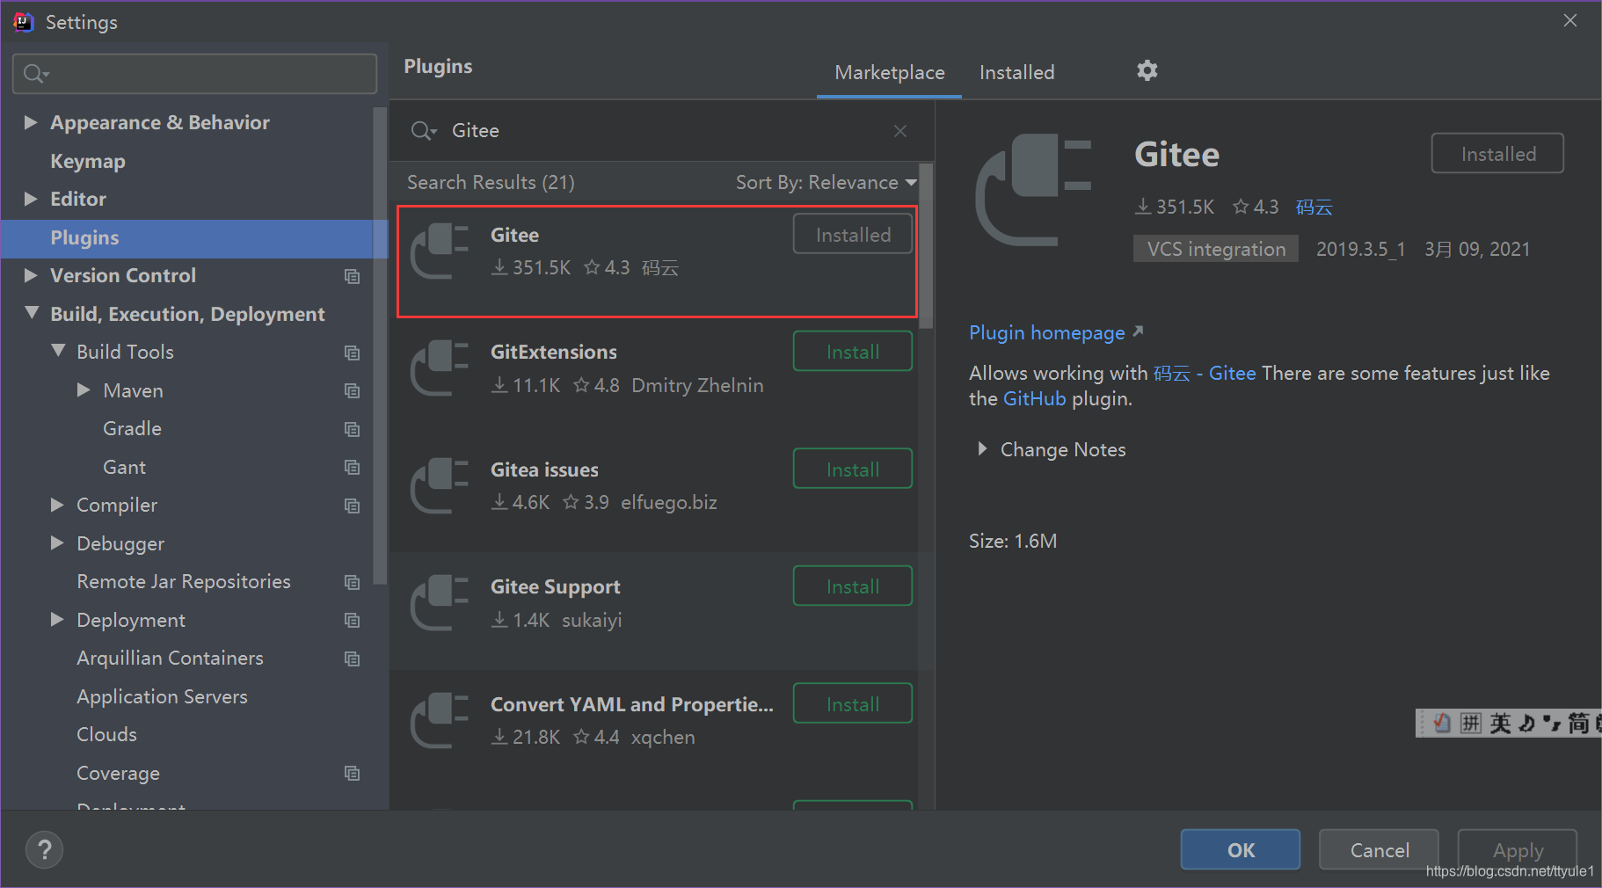Click the project-level icon beside Coverage
The width and height of the screenshot is (1602, 888).
pyautogui.click(x=353, y=773)
